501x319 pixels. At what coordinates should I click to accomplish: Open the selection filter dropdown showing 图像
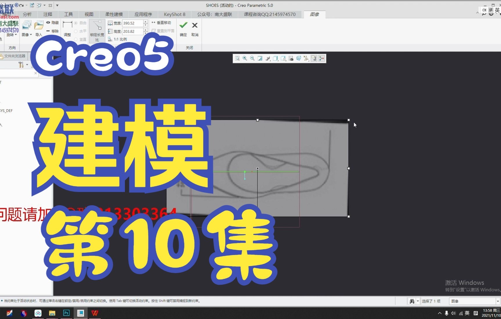(497, 301)
